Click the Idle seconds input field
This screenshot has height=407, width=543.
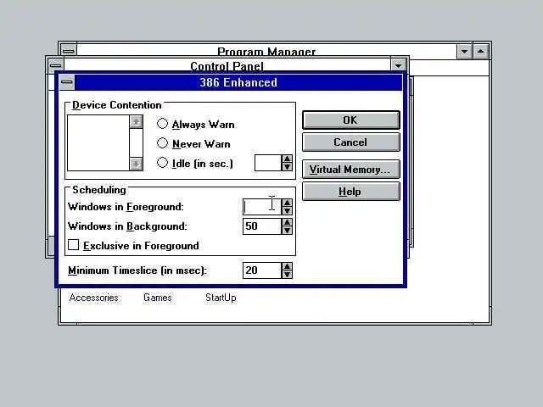(x=268, y=163)
